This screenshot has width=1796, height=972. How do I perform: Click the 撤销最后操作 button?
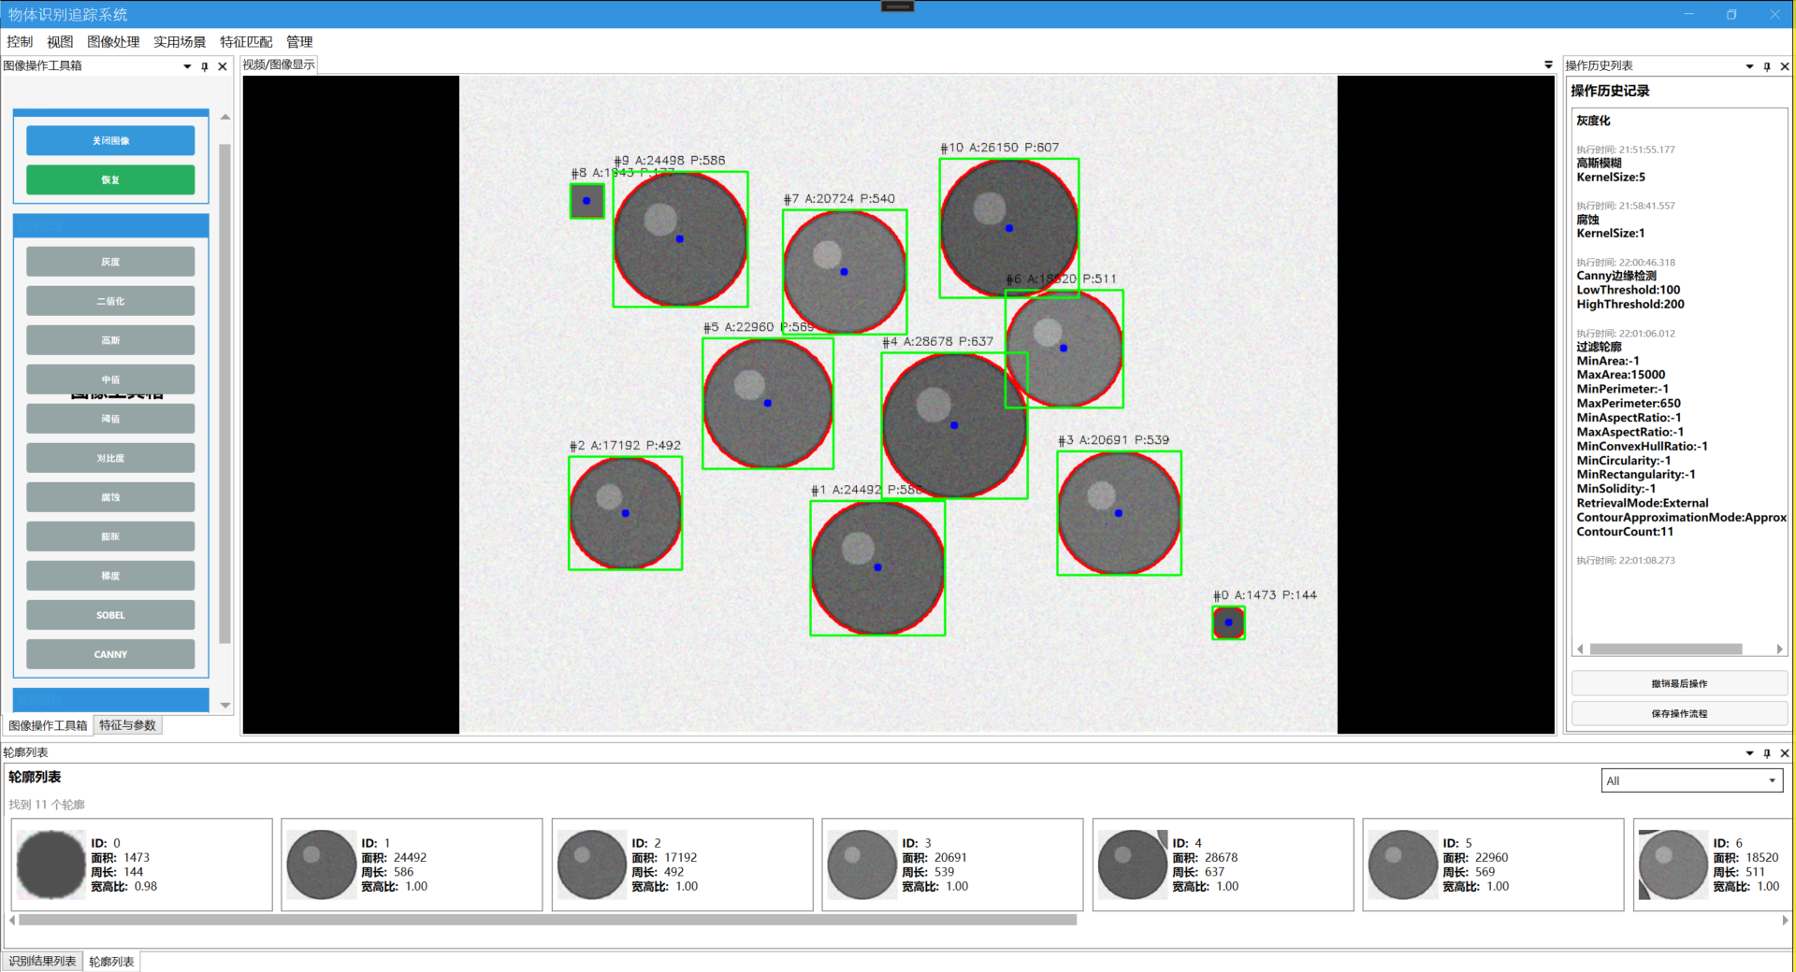1679,683
